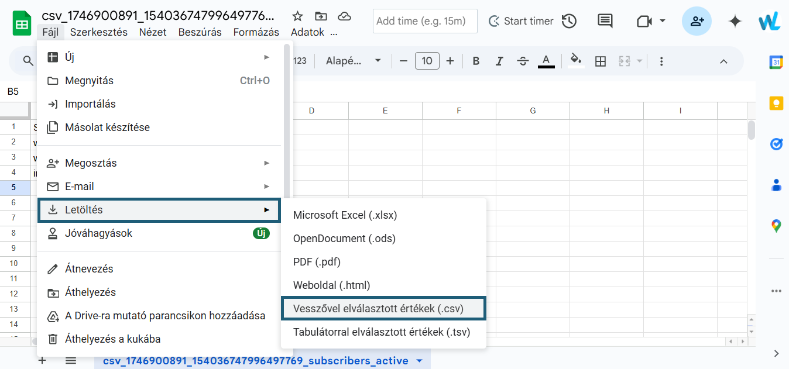789x369 pixels.
Task: Increase font size with plus button
Action: pos(450,61)
